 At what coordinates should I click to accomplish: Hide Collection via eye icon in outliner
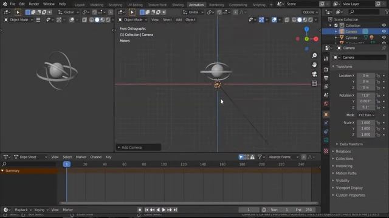384,25
